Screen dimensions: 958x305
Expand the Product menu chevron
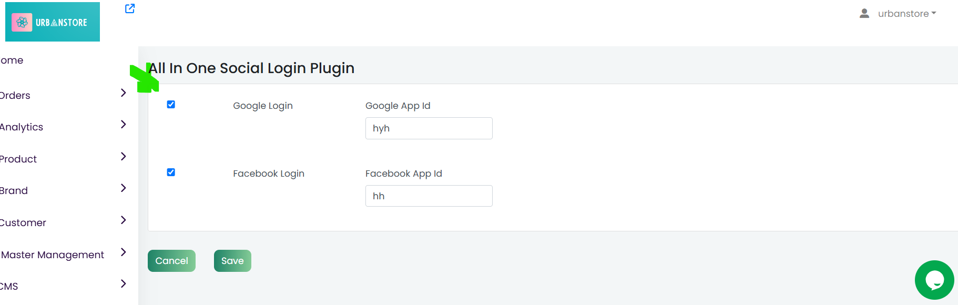(x=124, y=156)
